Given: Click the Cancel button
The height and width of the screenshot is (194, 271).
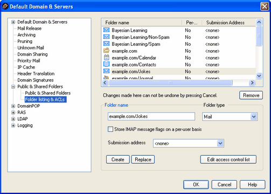Looking at the screenshot, I should click(x=224, y=185).
